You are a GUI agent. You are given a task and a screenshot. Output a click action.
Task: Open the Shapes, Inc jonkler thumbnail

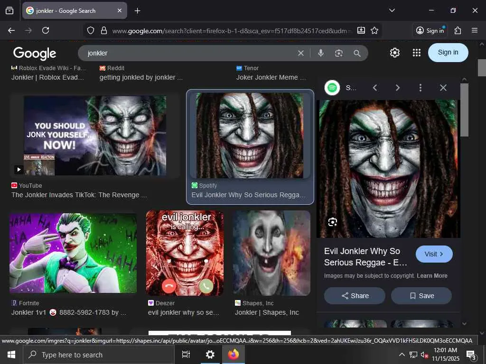pos(271,253)
